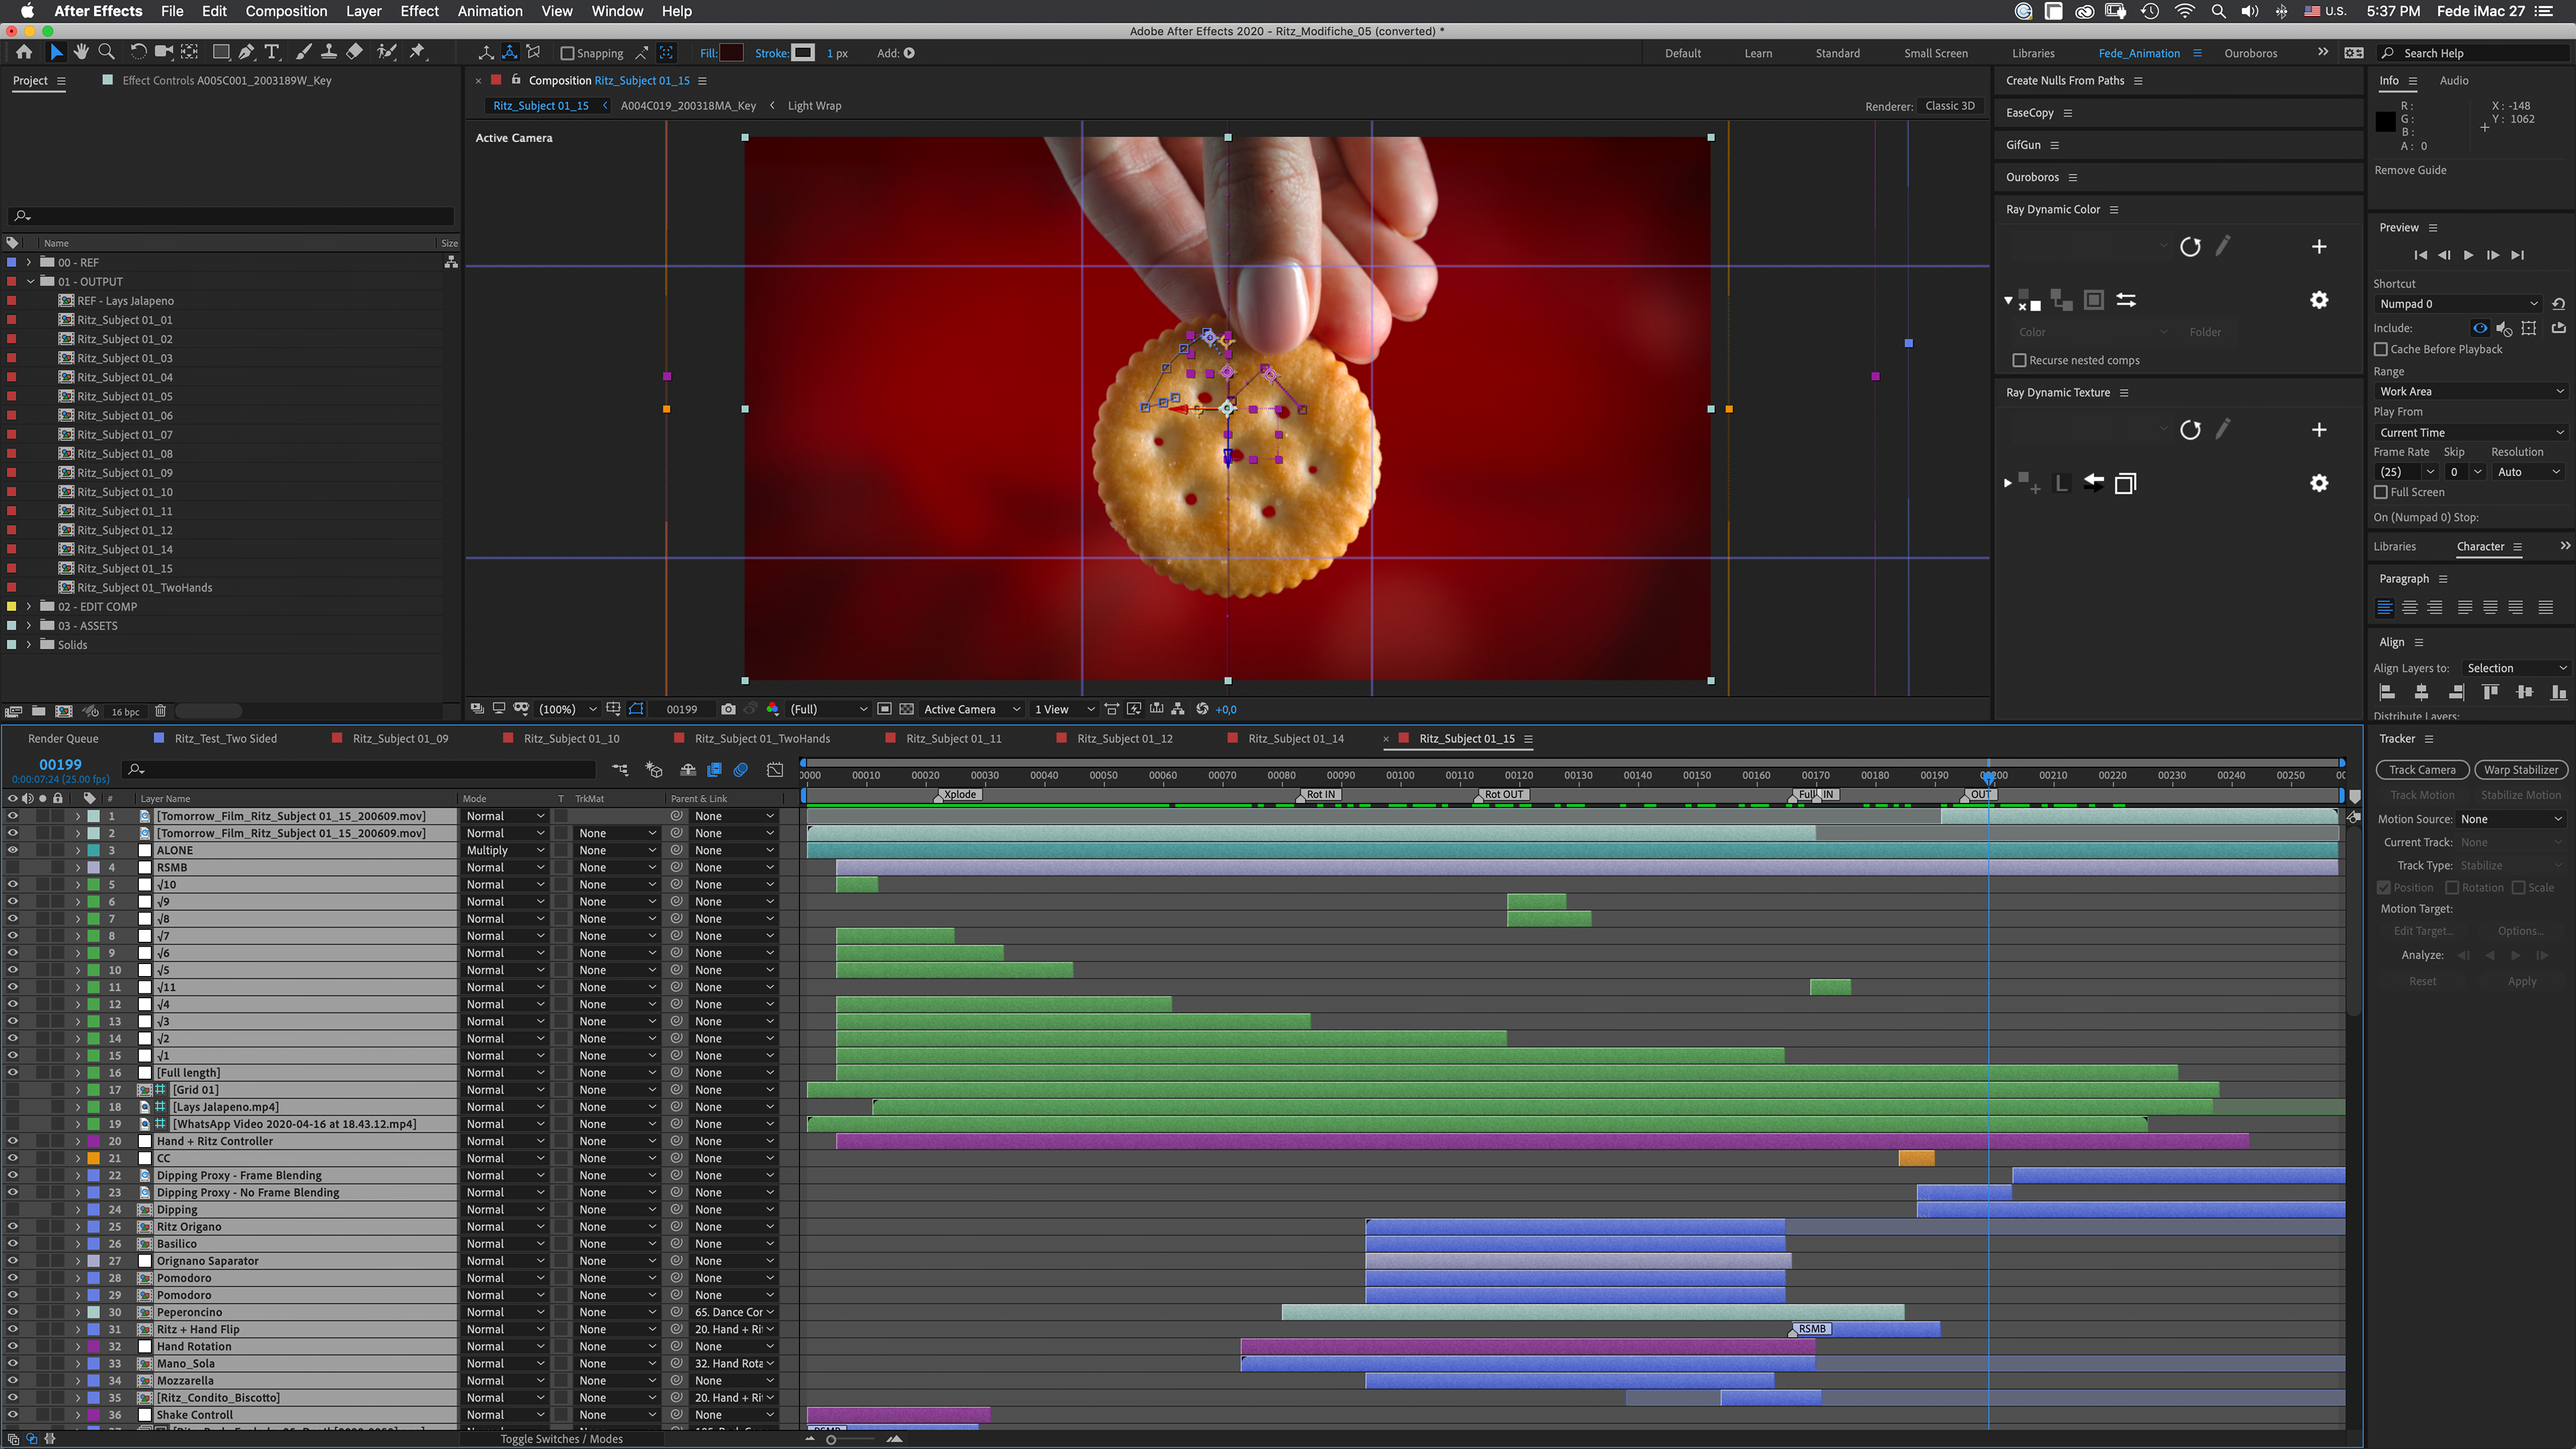Add a new Ray Dynamic Color swatch
The width and height of the screenshot is (2576, 1449).
(2319, 247)
